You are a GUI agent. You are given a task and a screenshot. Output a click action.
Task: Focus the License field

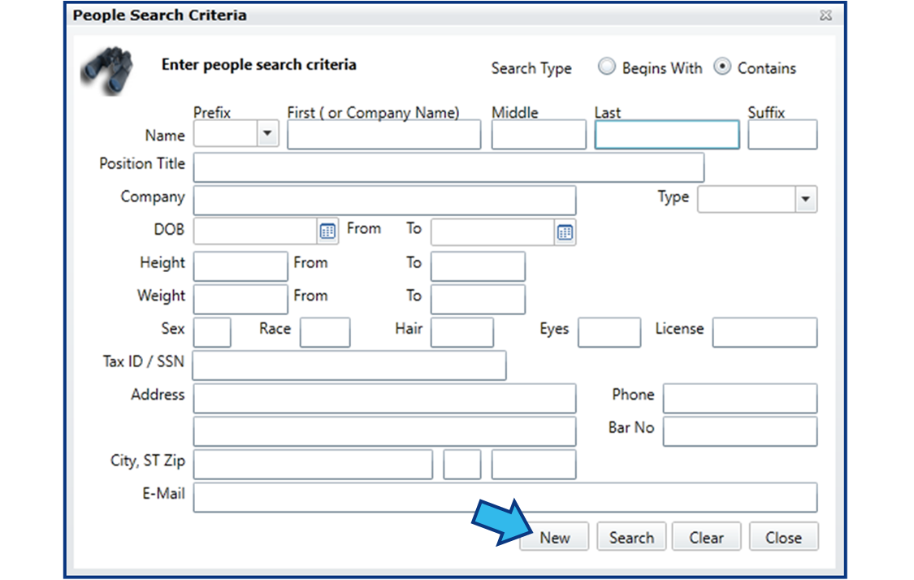click(x=765, y=332)
